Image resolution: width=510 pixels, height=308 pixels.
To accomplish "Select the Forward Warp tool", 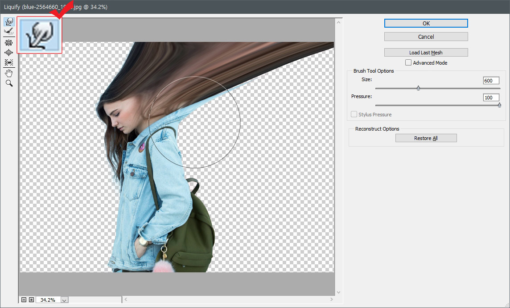I will click(x=8, y=22).
